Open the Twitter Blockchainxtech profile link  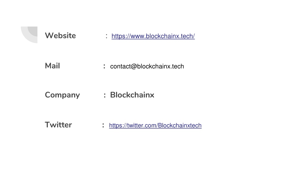tap(155, 126)
